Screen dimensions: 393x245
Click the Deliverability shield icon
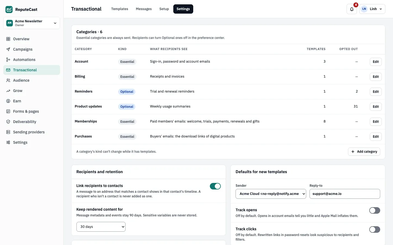pyautogui.click(x=8, y=122)
